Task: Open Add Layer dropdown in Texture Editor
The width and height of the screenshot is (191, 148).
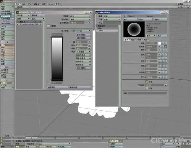Action: point(23,15)
